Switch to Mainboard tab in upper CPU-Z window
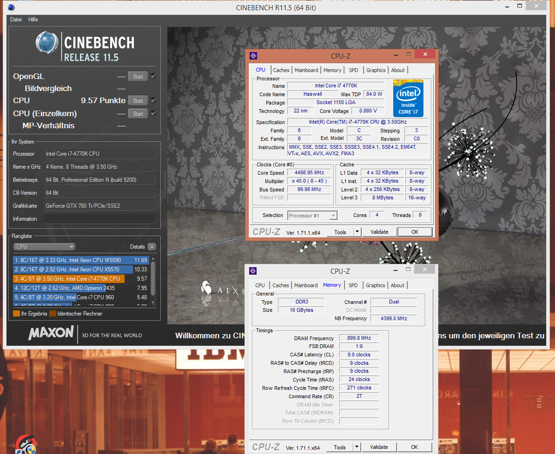Screen dimensions: 555x454 pos(306,70)
